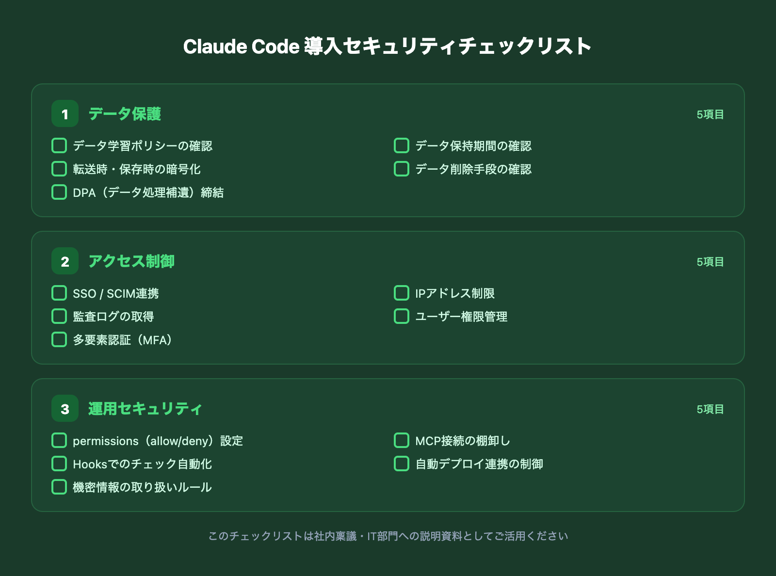
Task: Check the SSO / SCIM連携 checkbox
Action: pyautogui.click(x=59, y=293)
